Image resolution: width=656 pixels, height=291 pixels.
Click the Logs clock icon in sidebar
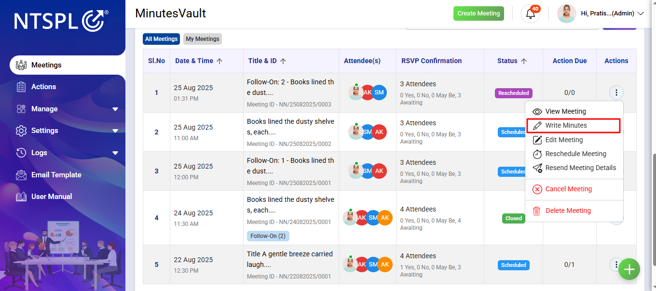pos(21,153)
